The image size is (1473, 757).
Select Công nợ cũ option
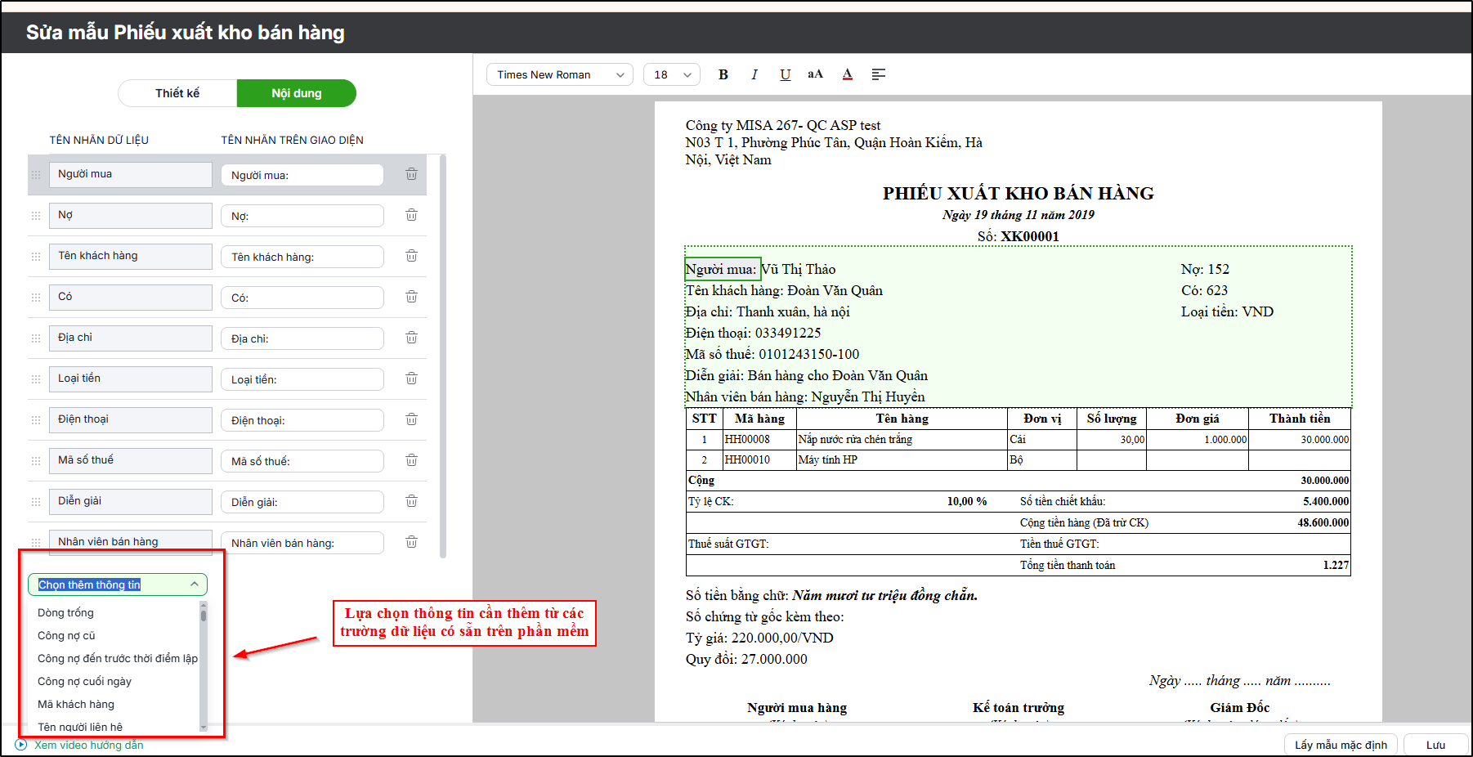tap(66, 635)
